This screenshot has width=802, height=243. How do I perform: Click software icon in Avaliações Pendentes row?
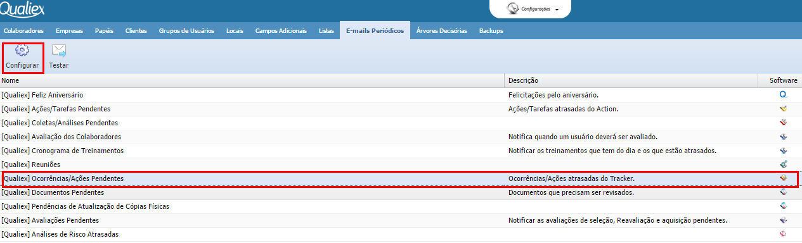784,220
